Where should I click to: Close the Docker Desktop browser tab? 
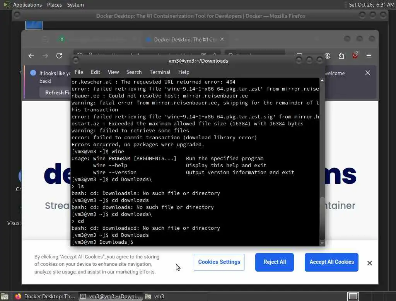point(222,39)
